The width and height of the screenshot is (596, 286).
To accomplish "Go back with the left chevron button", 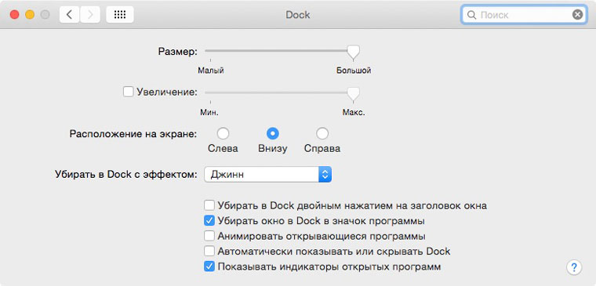I will 69,15.
